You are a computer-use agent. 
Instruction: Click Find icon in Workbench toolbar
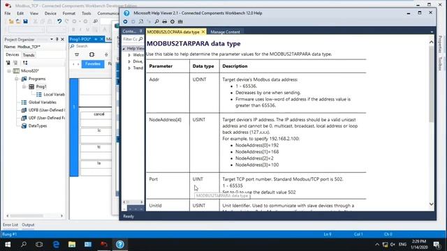tap(95, 22)
